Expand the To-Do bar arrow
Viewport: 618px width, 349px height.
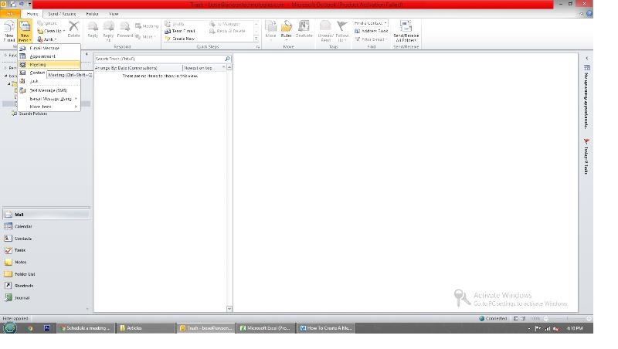pos(587,59)
